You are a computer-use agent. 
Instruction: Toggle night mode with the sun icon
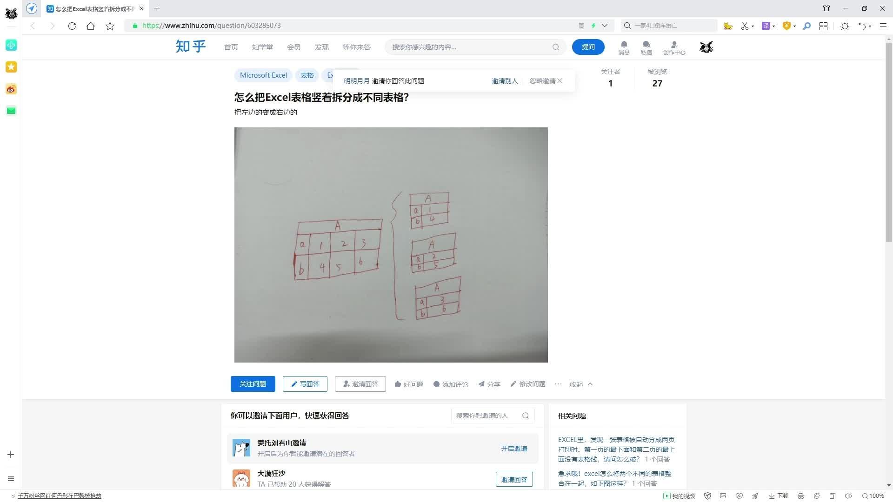(846, 26)
